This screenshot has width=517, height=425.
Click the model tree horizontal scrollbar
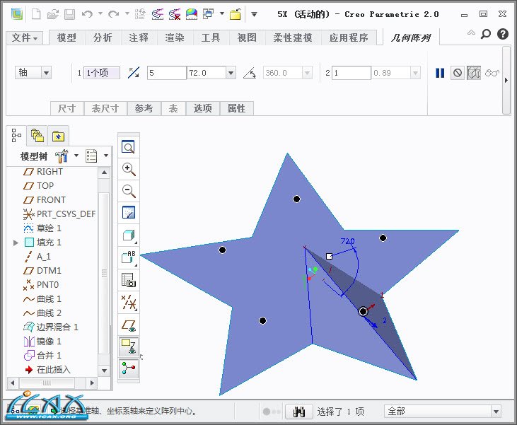point(57,383)
